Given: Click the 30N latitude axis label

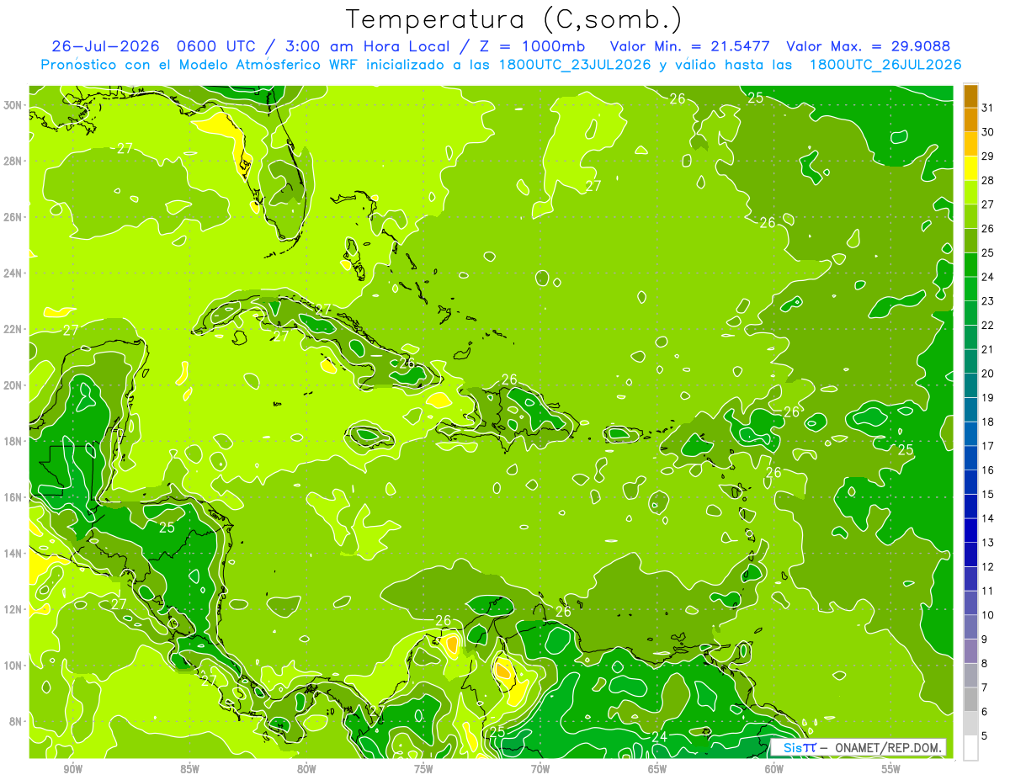Looking at the screenshot, I should coord(13,105).
